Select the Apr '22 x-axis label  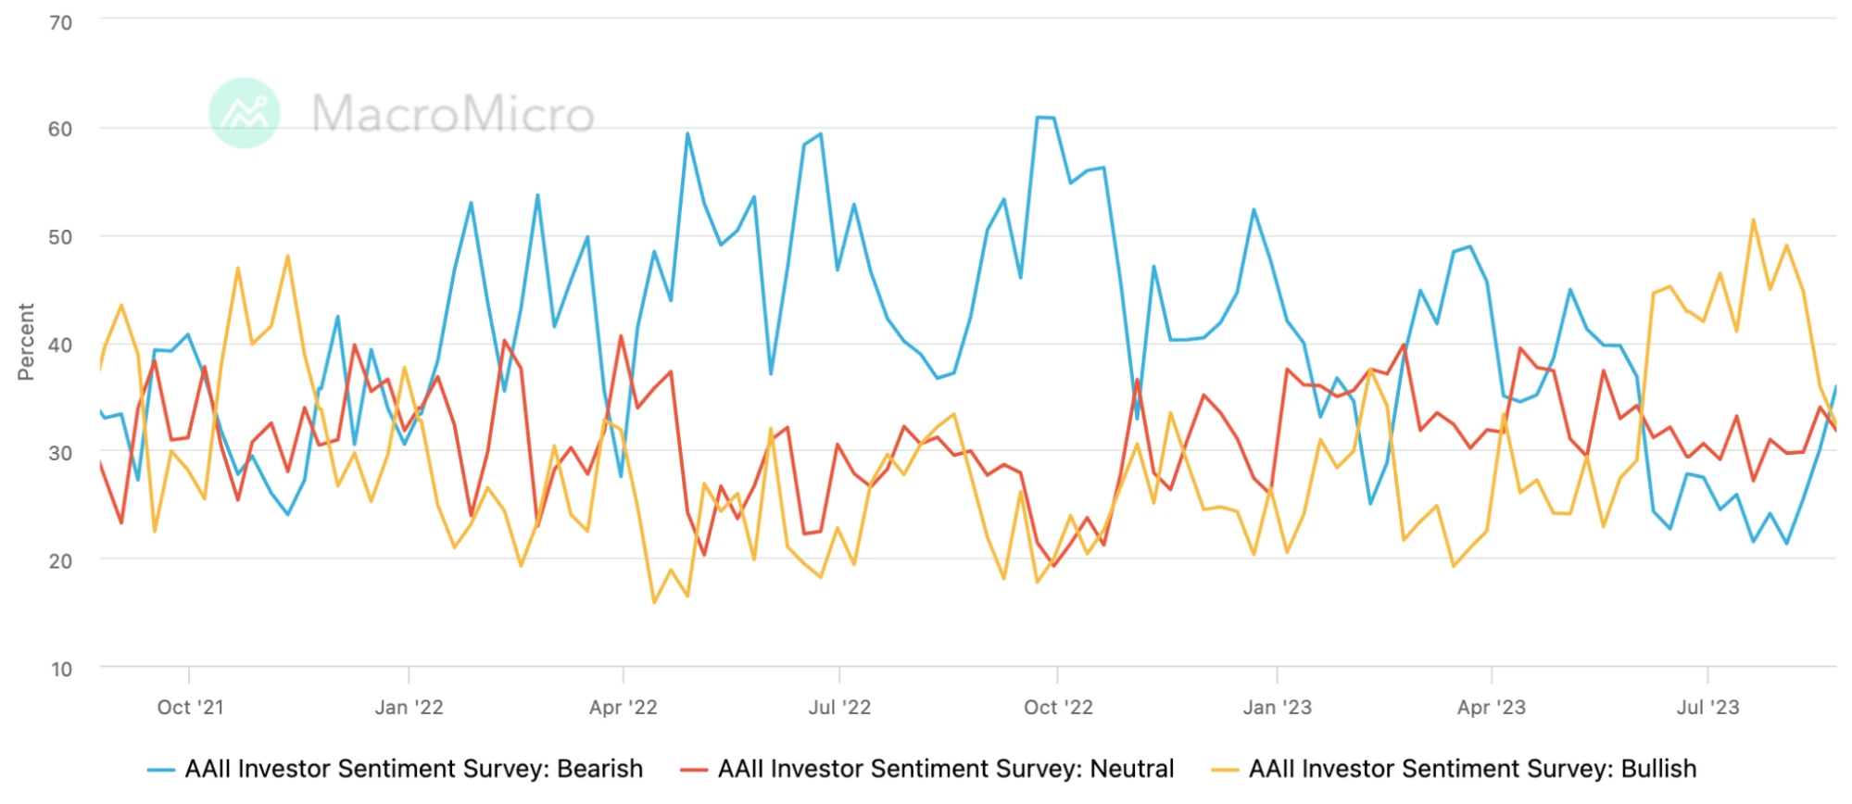[x=624, y=708]
